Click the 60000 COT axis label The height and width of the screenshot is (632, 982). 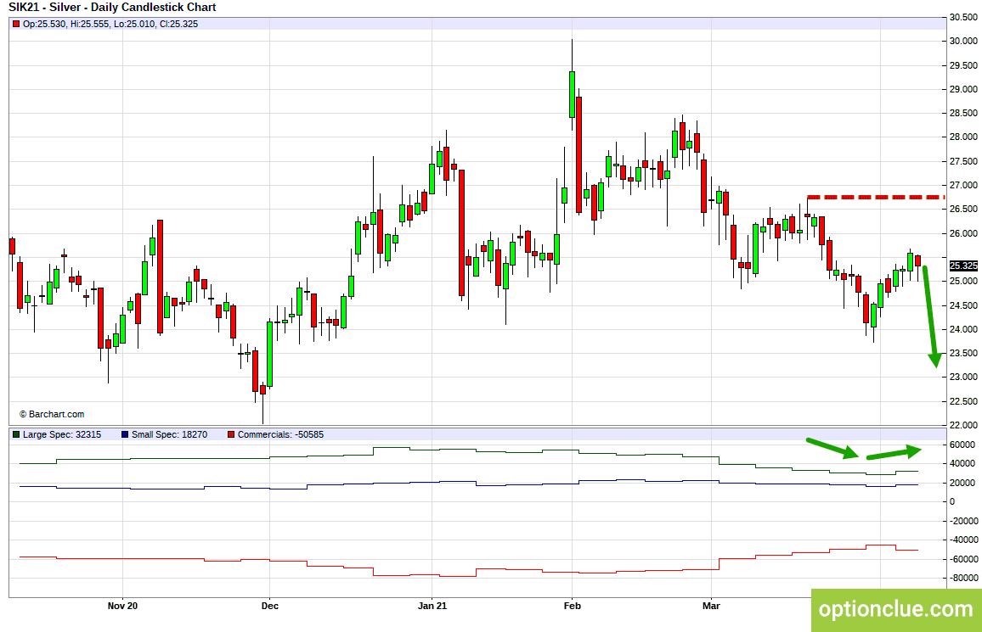click(962, 445)
